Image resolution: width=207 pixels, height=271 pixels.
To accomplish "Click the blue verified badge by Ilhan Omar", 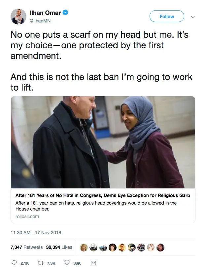I will click(66, 13).
